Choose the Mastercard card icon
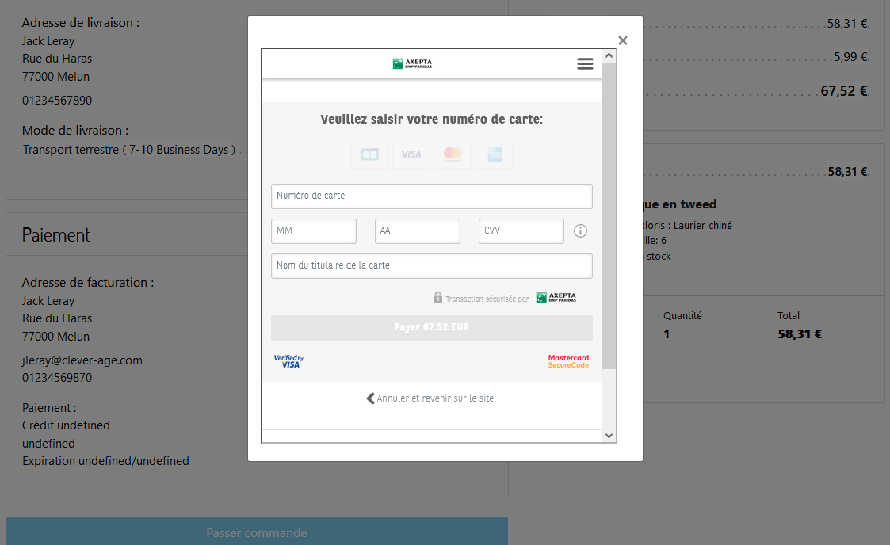Image resolution: width=890 pixels, height=545 pixels. pyautogui.click(x=453, y=154)
